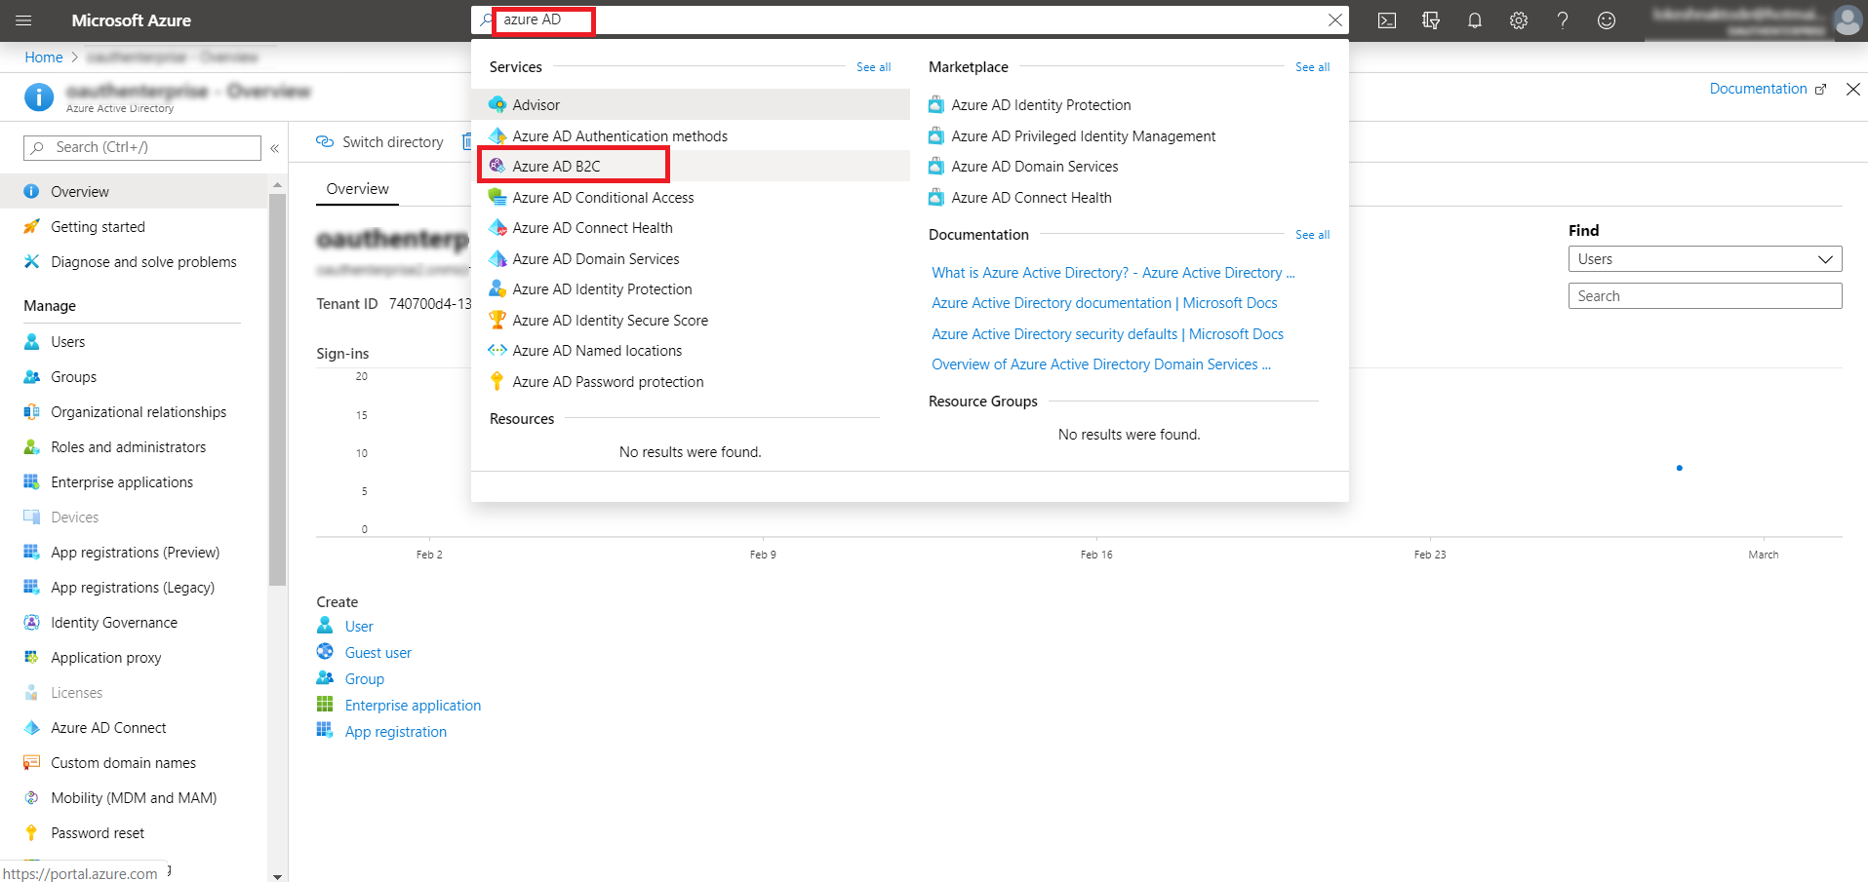Open Marketplace Azure AD Domain Services
The height and width of the screenshot is (882, 1868).
coord(1034,166)
